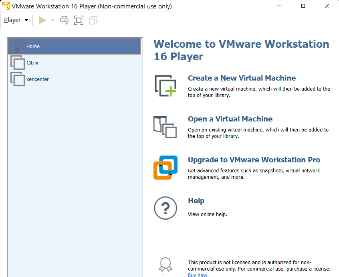Click the green power-on play button
Image resolution: width=339 pixels, height=277 pixels.
point(42,20)
